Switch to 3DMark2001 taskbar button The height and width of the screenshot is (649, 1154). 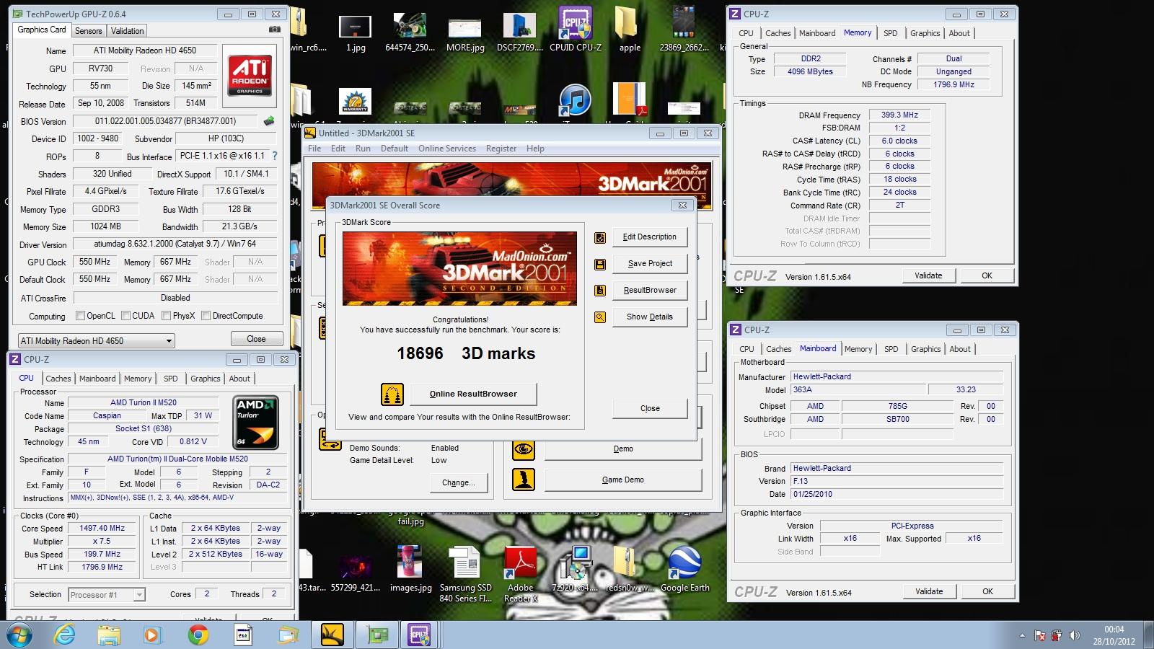332,635
